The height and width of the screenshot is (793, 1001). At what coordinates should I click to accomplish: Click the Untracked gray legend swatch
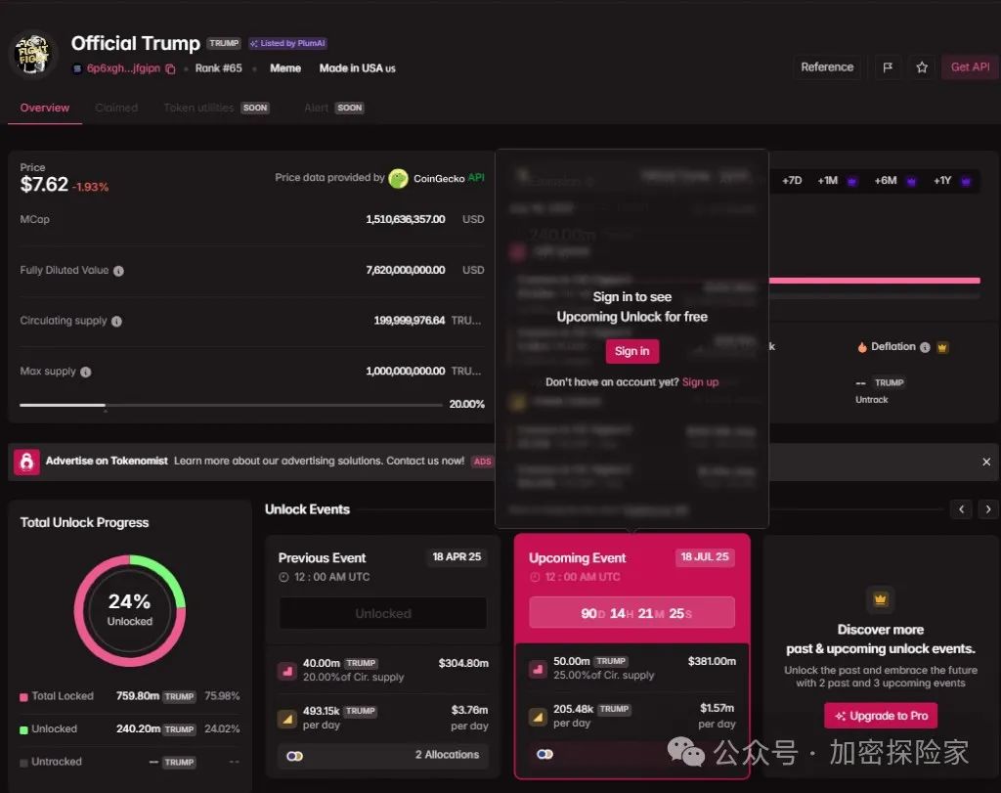23,763
